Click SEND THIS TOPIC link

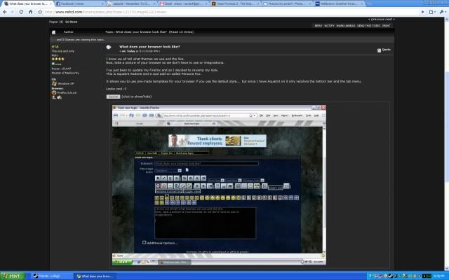pyautogui.click(x=368, y=26)
